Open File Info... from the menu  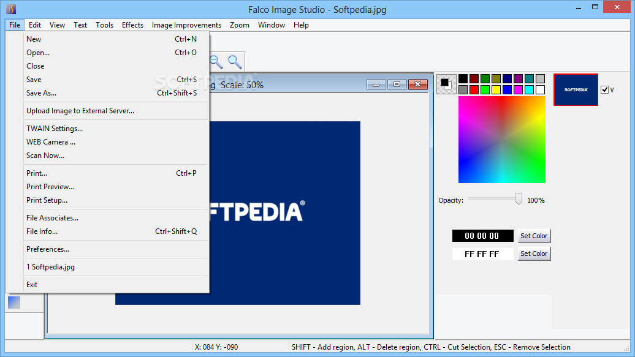pyautogui.click(x=107, y=231)
